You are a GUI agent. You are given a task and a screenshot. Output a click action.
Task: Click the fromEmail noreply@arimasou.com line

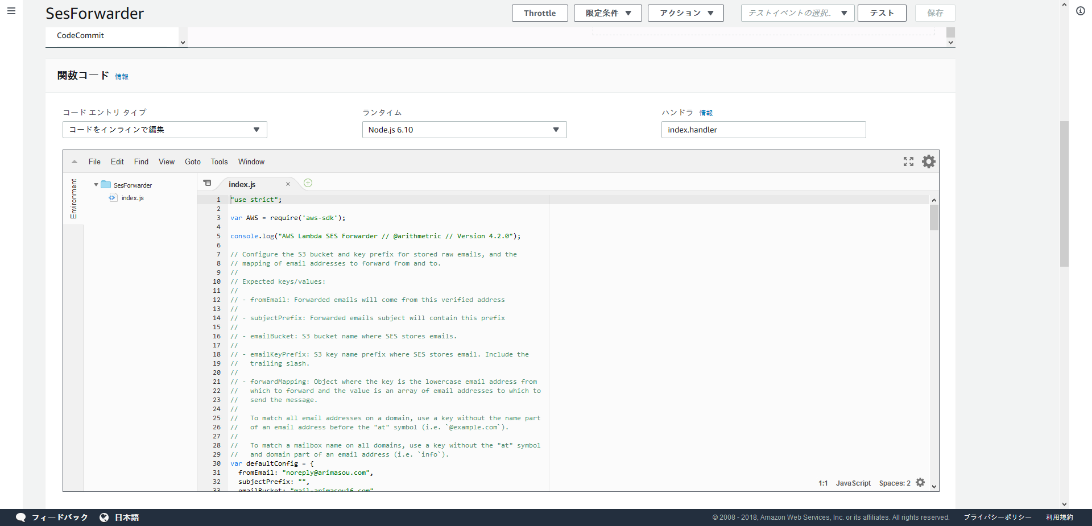click(305, 473)
